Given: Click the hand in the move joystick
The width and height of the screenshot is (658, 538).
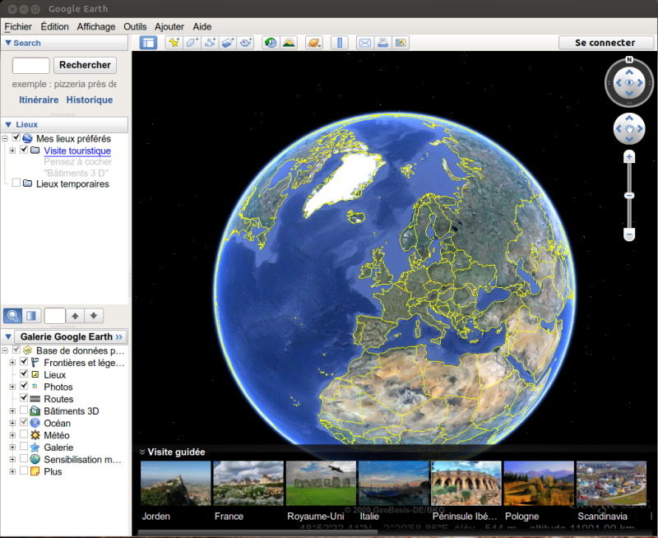Looking at the screenshot, I should point(629,129).
